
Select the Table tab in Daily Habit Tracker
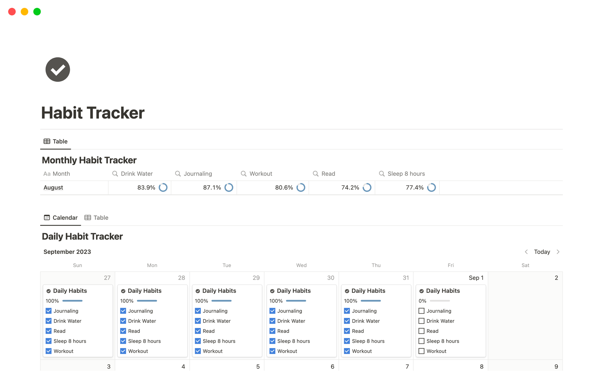pyautogui.click(x=101, y=217)
